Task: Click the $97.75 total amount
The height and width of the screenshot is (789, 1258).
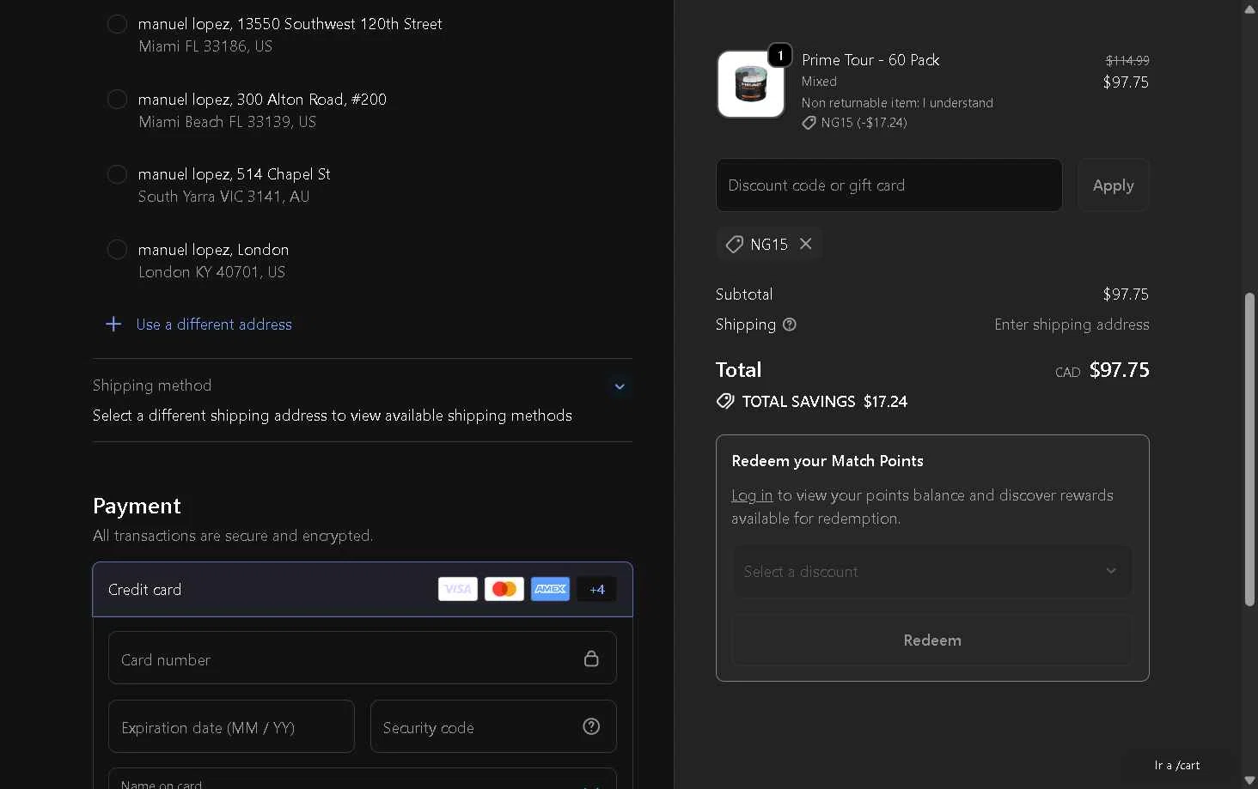Action: (x=1119, y=370)
